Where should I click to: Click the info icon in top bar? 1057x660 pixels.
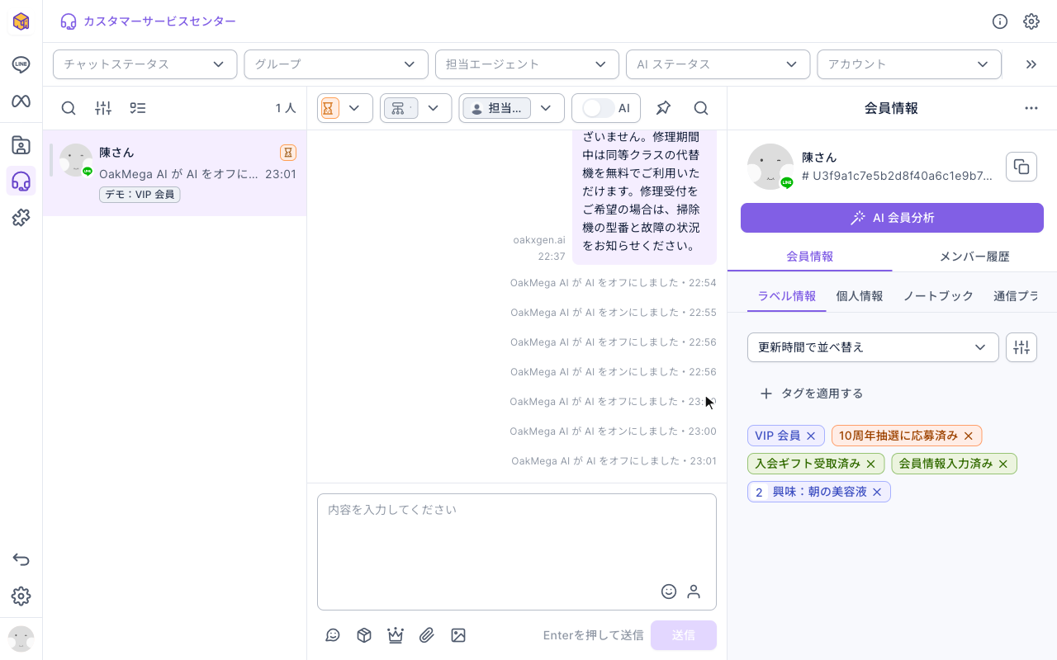(1000, 21)
